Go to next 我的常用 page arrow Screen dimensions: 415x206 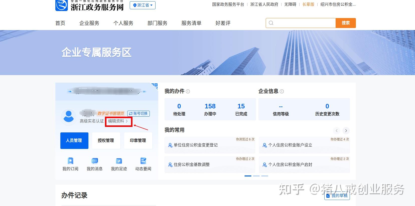point(346,131)
